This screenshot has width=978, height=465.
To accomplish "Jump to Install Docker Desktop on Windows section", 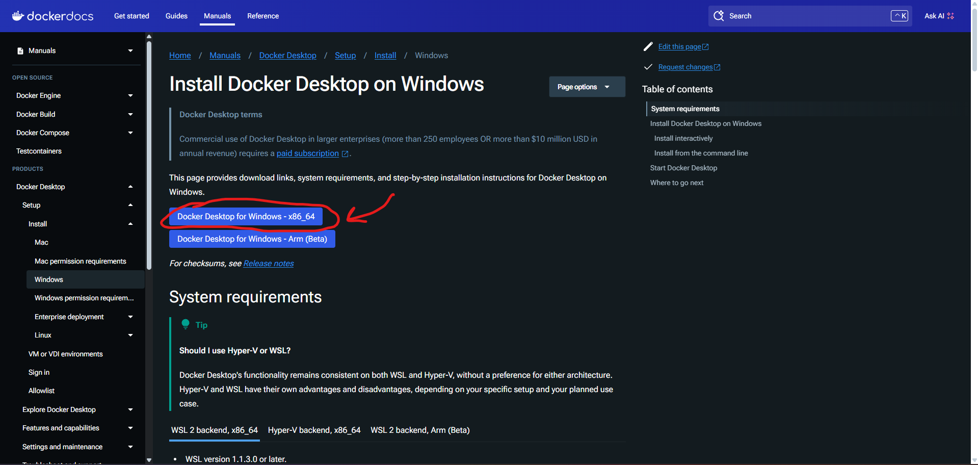I will 705,123.
